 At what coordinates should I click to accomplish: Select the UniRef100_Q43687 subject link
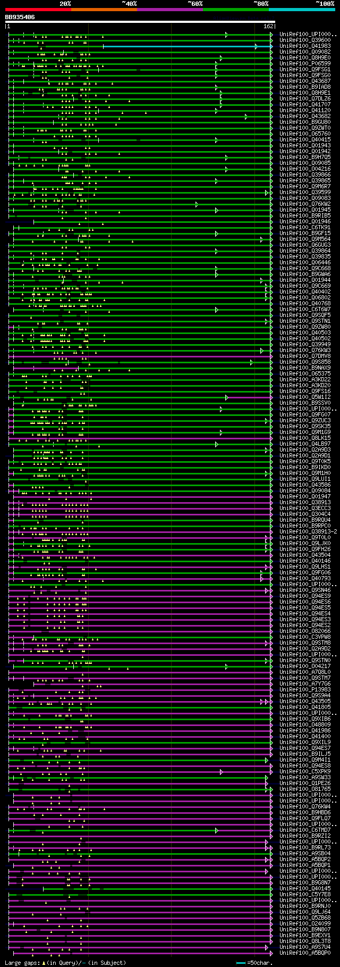click(305, 81)
